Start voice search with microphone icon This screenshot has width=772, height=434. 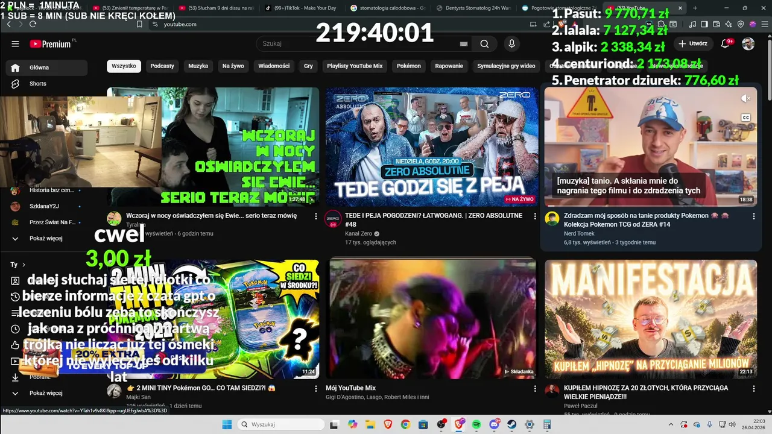(x=511, y=43)
